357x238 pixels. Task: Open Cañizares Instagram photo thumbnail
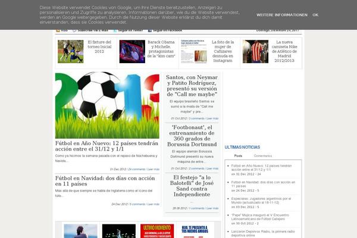pos(194,52)
